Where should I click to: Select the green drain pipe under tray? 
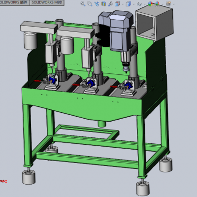[102, 124]
